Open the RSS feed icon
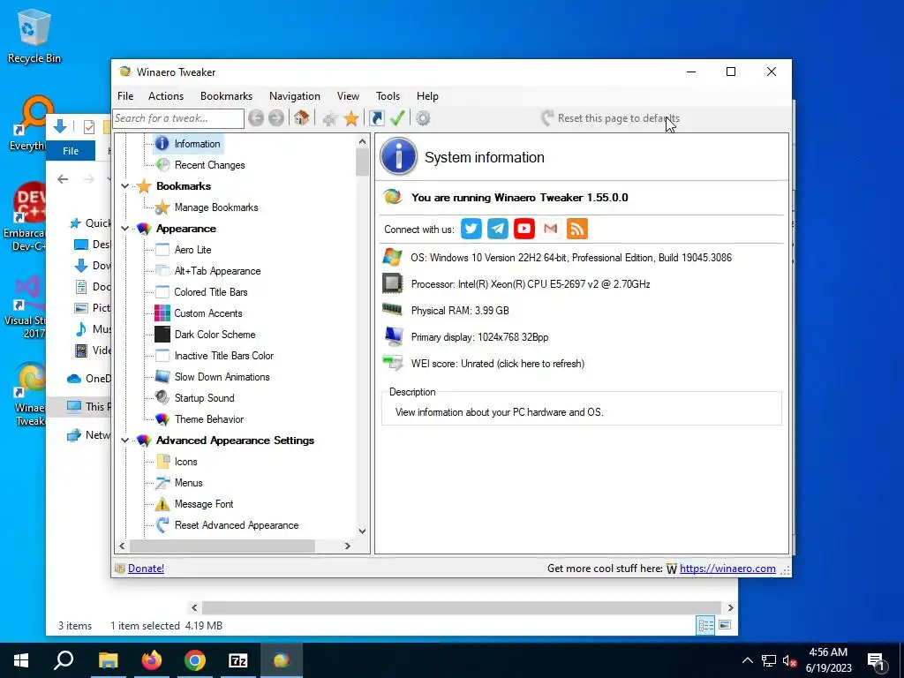Viewport: 904px width, 678px height. 577,229
